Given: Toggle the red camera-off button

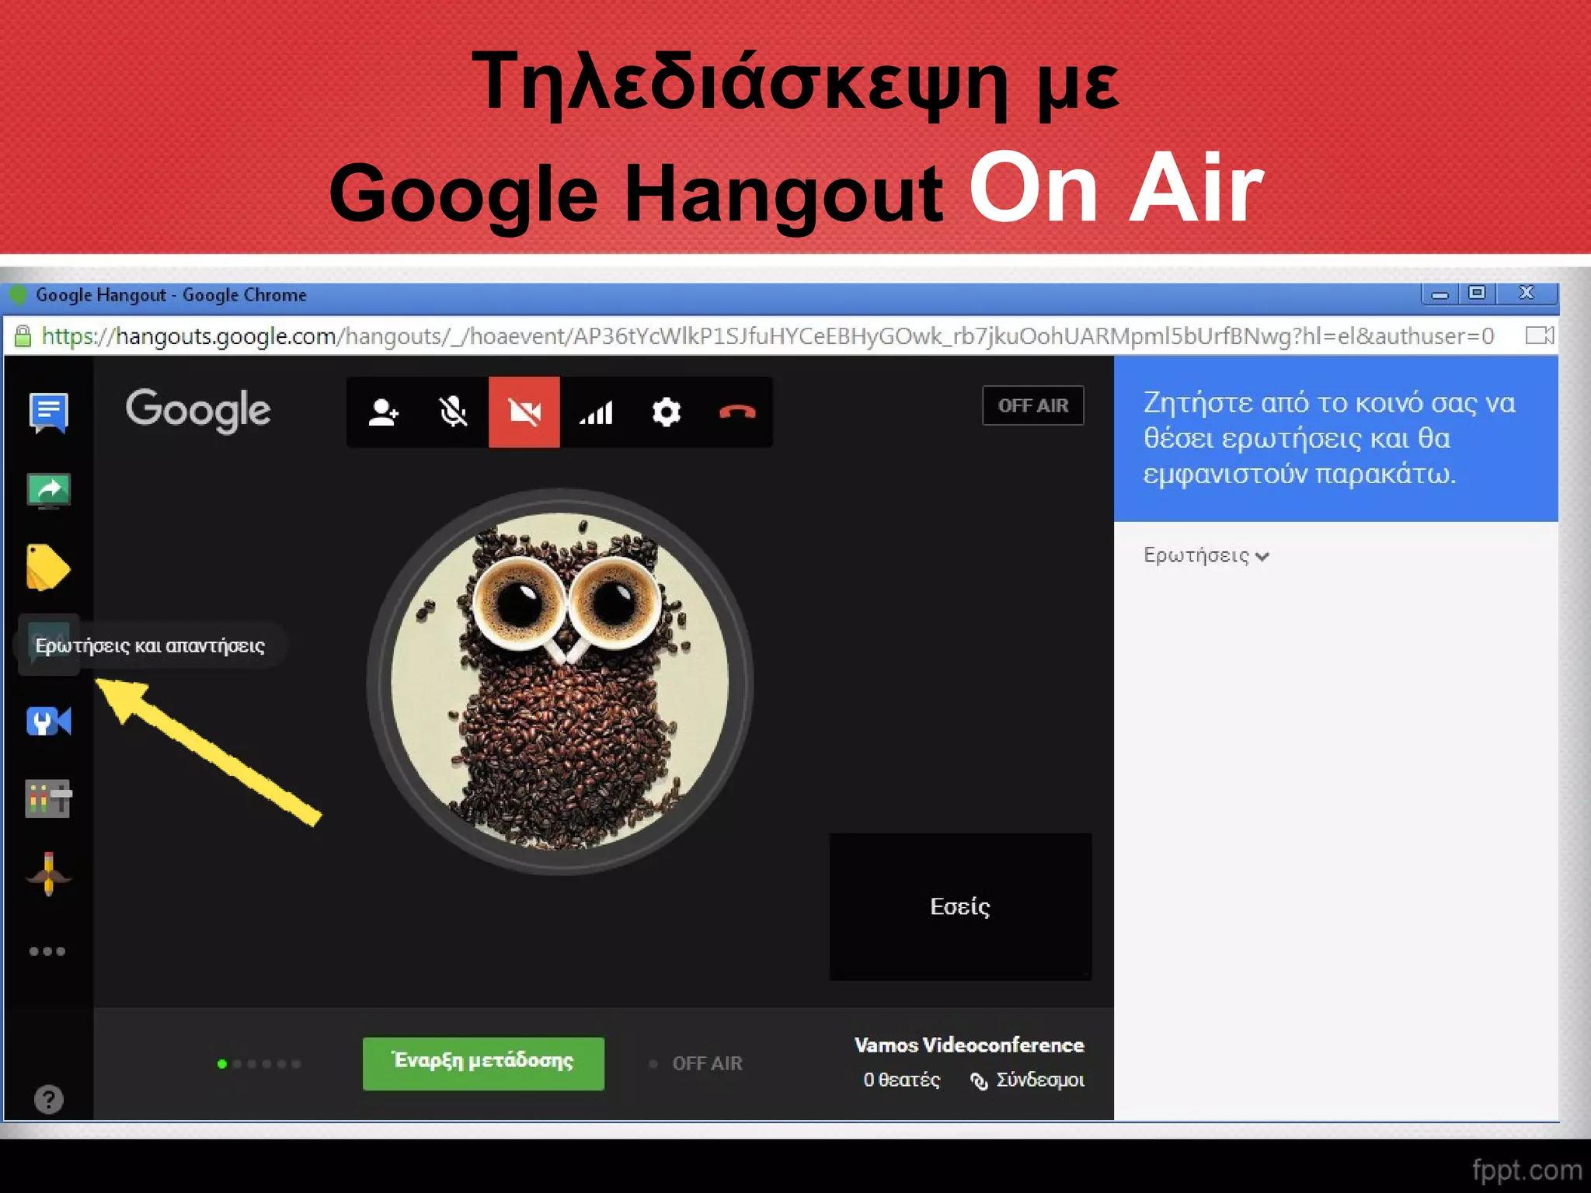Looking at the screenshot, I should [524, 412].
